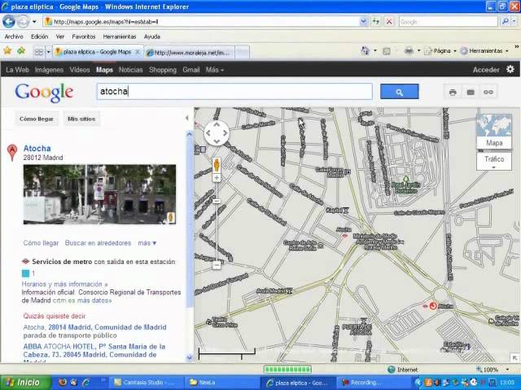The height and width of the screenshot is (390, 521).
Task: Click La Web in Google bar
Action: tap(17, 70)
